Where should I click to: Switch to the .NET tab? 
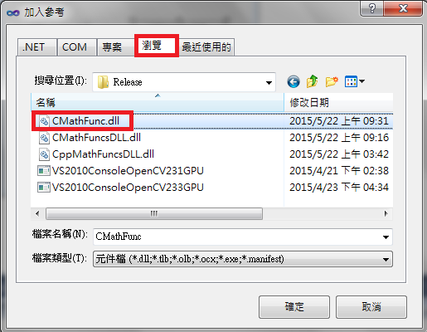(37, 47)
